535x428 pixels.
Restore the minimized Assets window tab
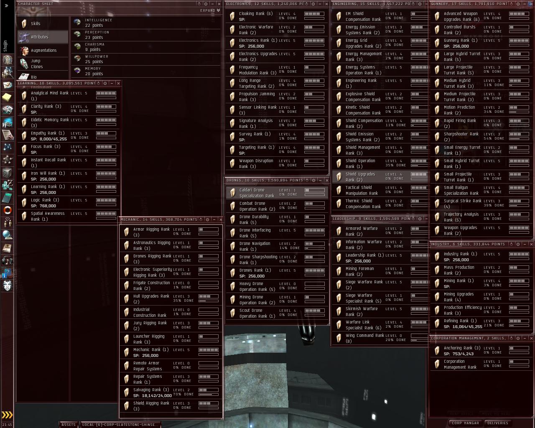click(69, 425)
